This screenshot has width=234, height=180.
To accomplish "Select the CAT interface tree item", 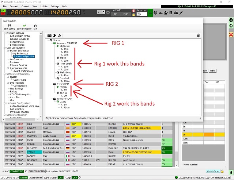I will pos(17,109).
